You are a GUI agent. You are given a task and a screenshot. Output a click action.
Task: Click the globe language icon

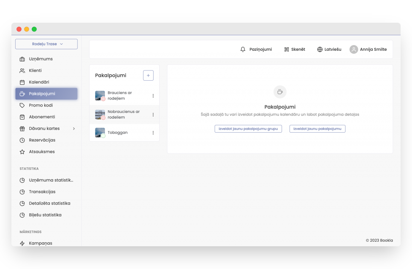[x=320, y=49]
